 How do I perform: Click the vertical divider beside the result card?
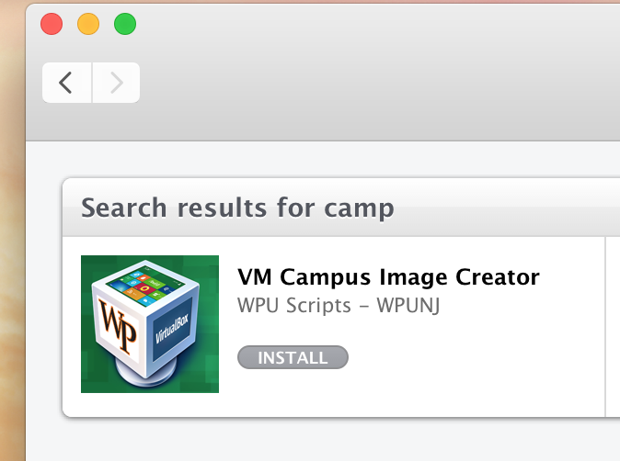pyautogui.click(x=605, y=326)
